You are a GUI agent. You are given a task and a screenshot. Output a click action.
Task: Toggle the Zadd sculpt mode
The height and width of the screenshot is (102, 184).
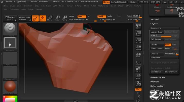[x=102, y=16]
